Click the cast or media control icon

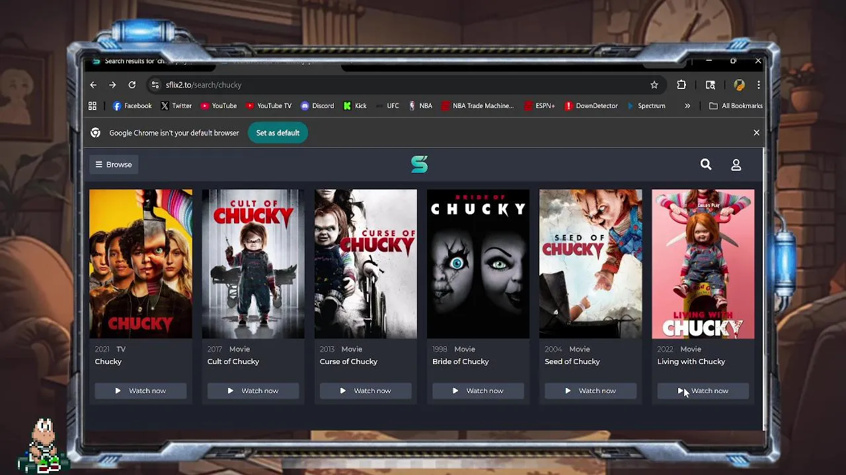(711, 85)
